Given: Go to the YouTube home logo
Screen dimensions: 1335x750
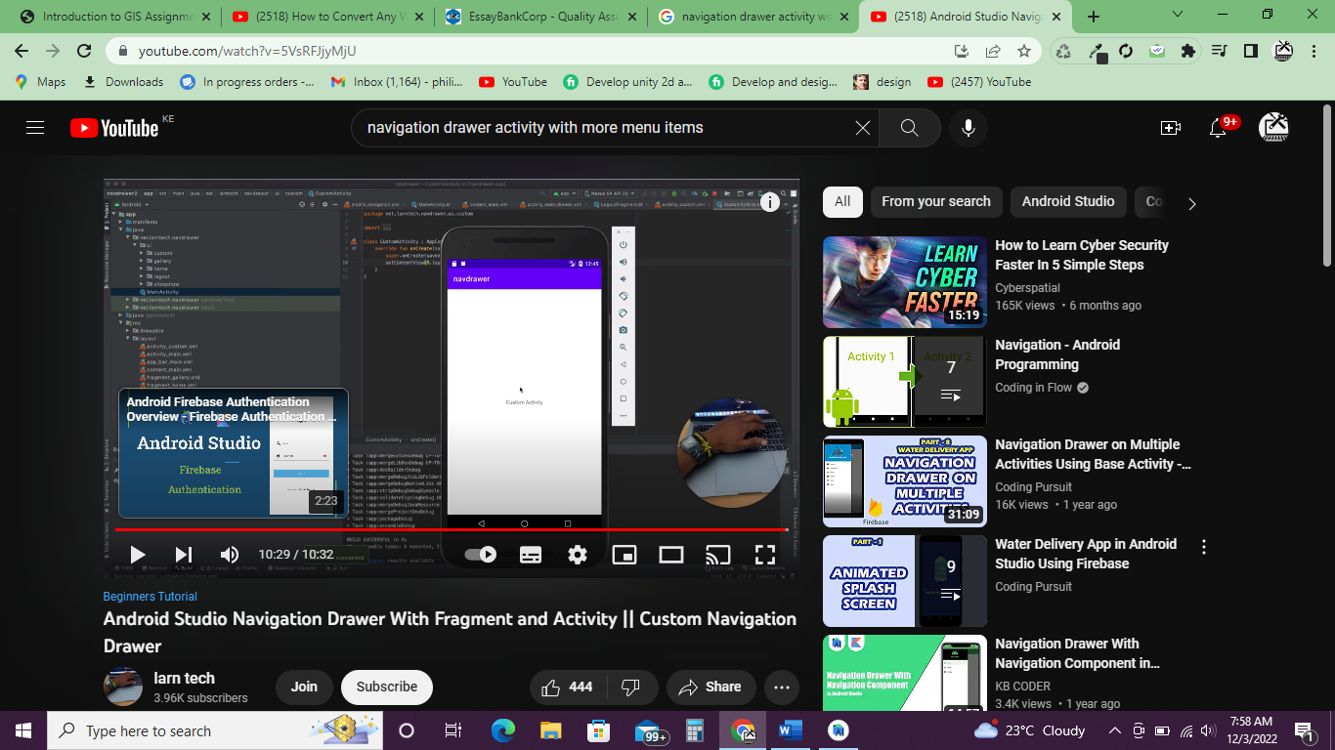Looking at the screenshot, I should coord(114,128).
